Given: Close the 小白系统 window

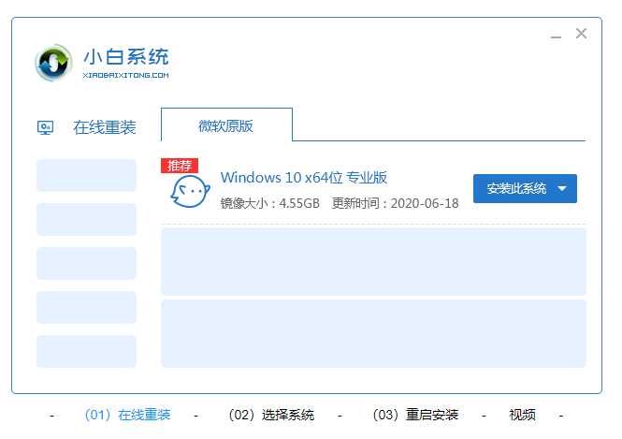Looking at the screenshot, I should coord(581,34).
